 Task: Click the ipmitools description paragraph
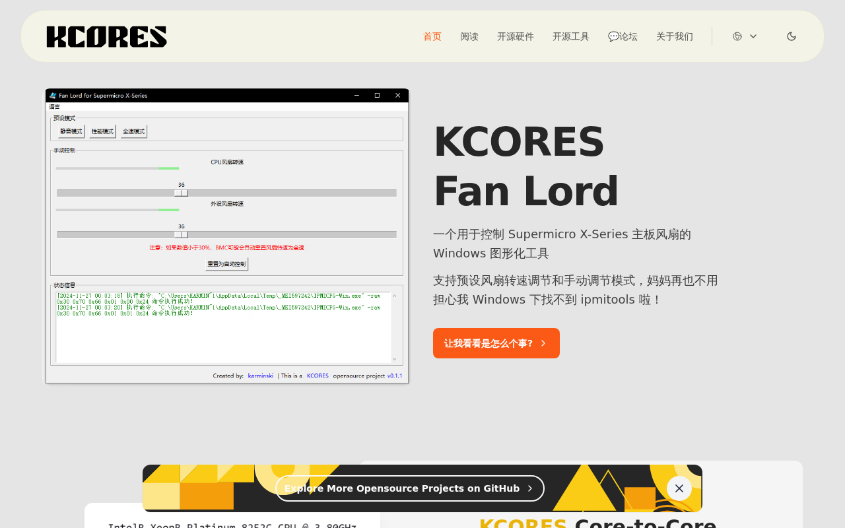click(x=576, y=290)
